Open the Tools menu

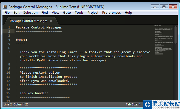[79, 13]
